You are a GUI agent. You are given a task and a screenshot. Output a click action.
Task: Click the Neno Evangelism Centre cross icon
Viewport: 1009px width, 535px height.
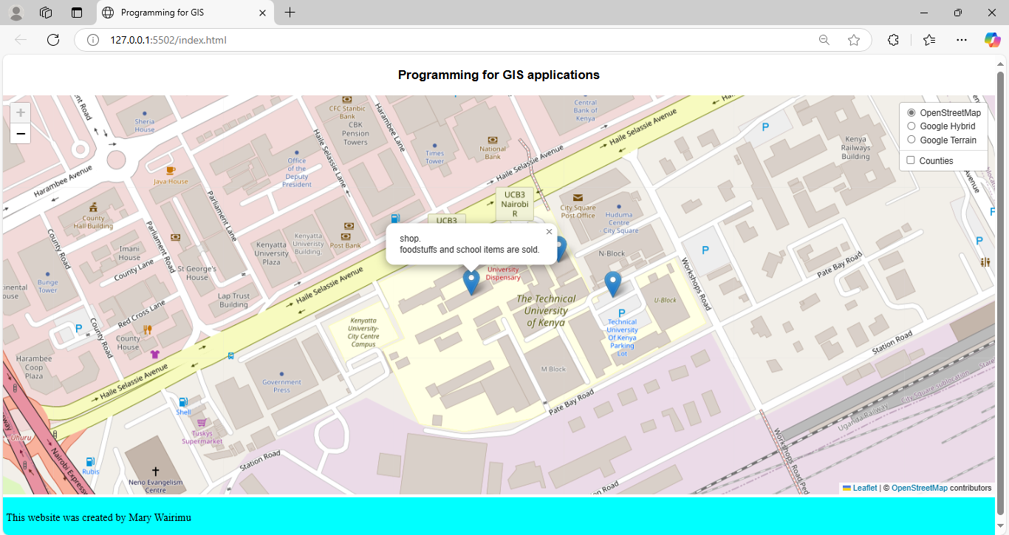pos(155,471)
